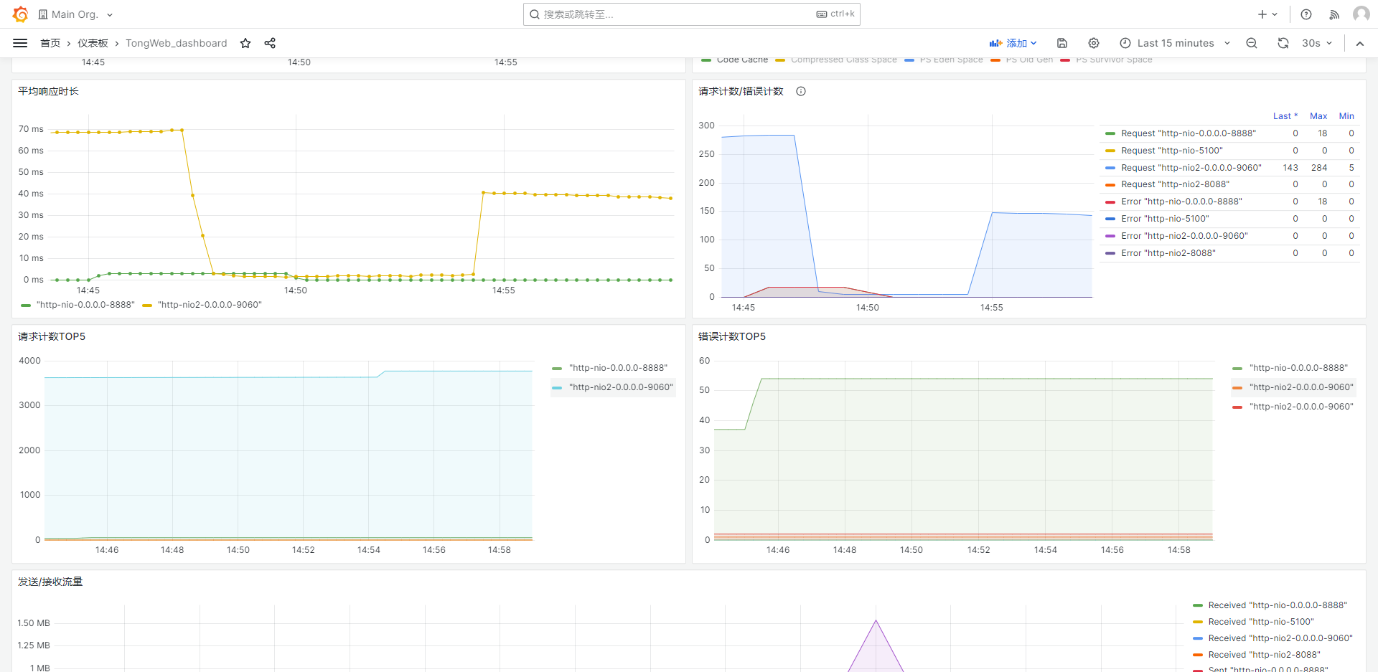1378x672 pixels.
Task: Go to 首页 breadcrumb
Action: click(50, 43)
